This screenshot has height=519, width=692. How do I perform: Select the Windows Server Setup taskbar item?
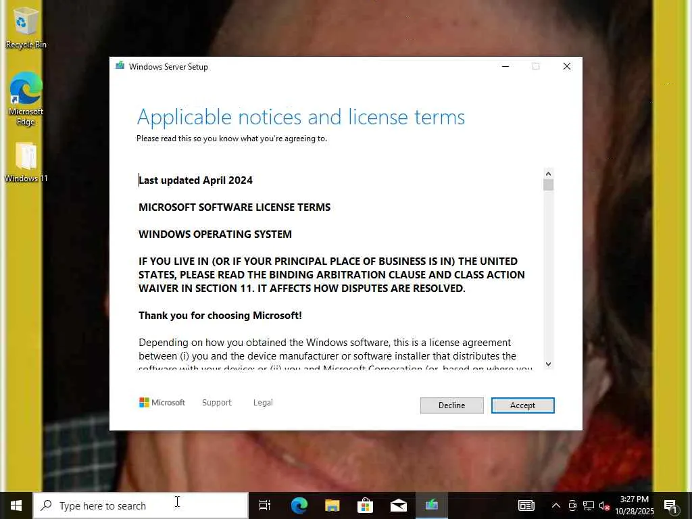tap(432, 505)
